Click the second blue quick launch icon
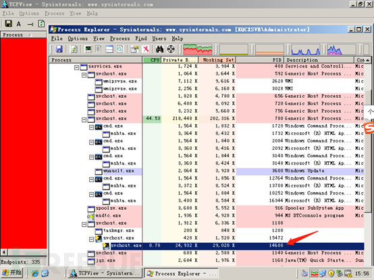 (45, 273)
